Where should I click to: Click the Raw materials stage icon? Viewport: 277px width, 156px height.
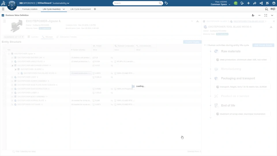coord(216,51)
